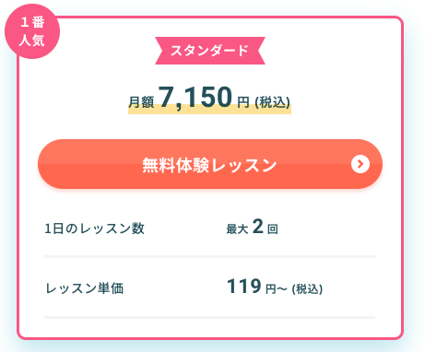
Task: Select the 1日のレッスン数 row label
Action: point(95,229)
